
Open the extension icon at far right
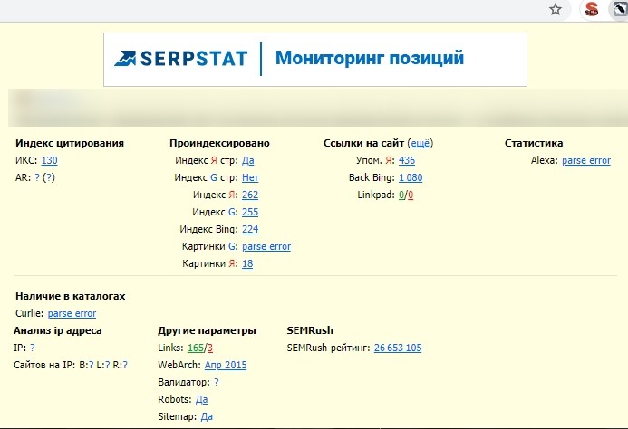(x=619, y=9)
